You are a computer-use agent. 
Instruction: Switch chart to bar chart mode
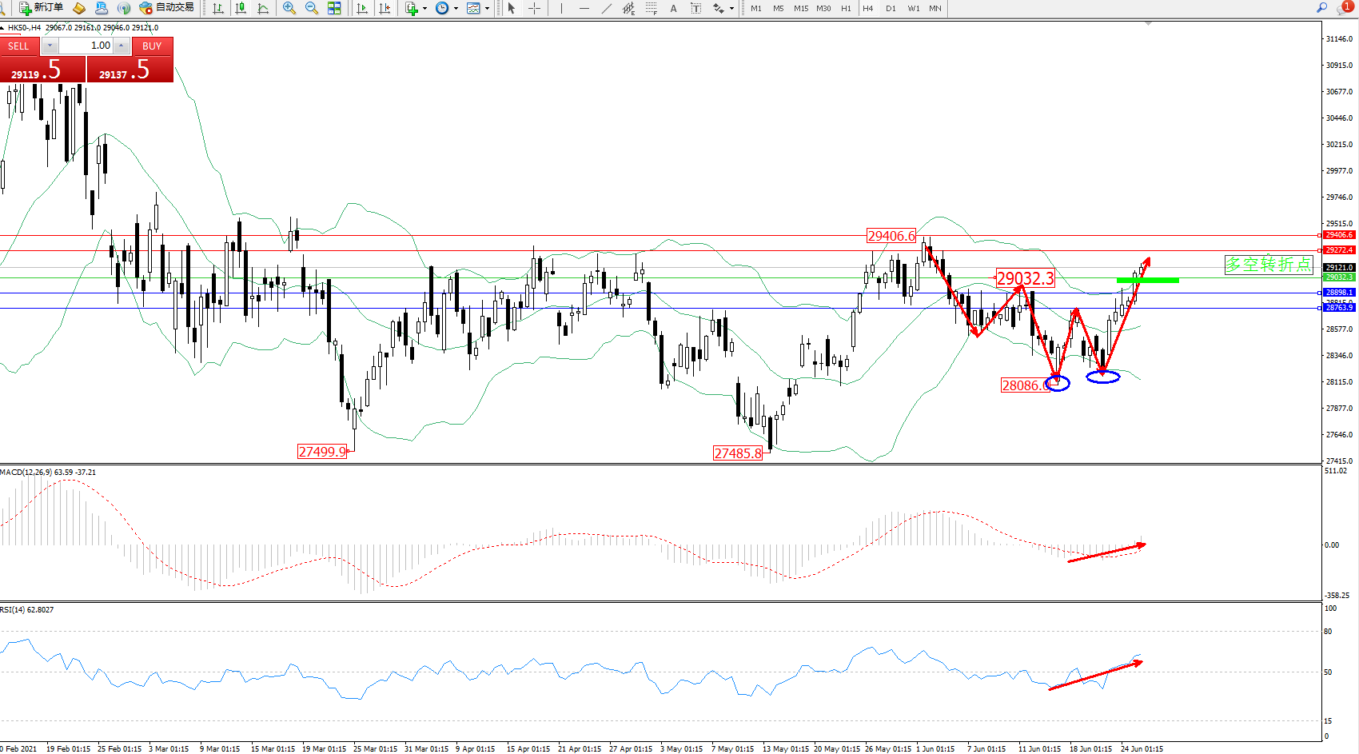(x=218, y=8)
